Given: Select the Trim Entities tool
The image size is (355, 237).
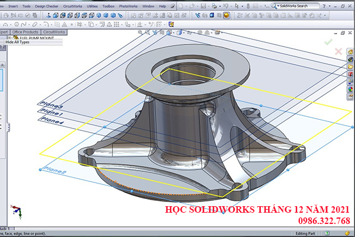Looking at the screenshot, I should coord(79,24).
